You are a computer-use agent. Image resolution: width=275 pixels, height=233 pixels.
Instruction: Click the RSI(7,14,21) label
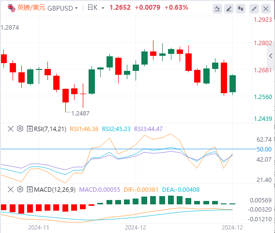(50, 129)
